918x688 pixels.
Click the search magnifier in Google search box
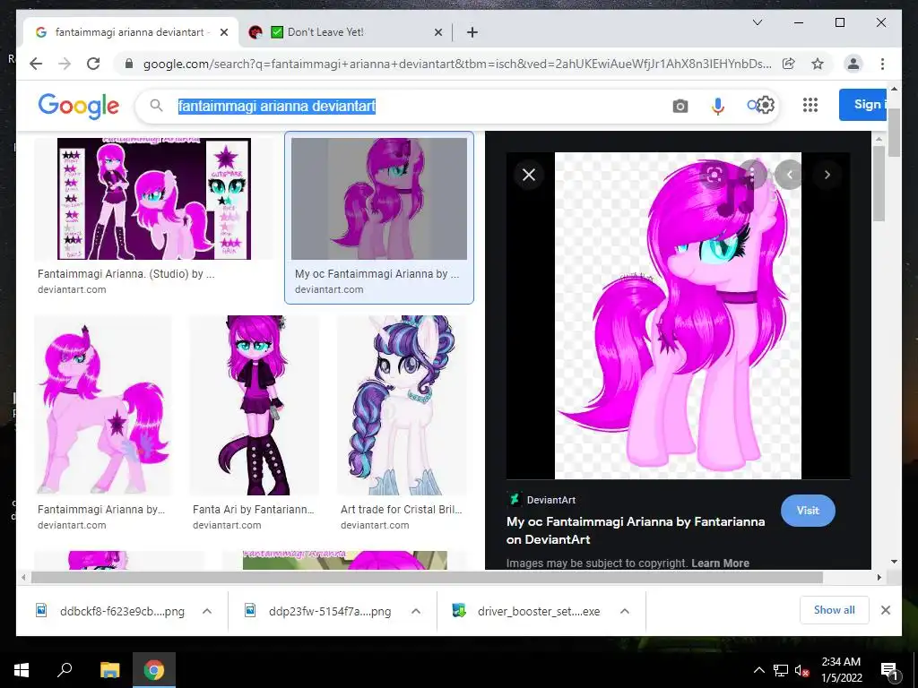(156, 106)
